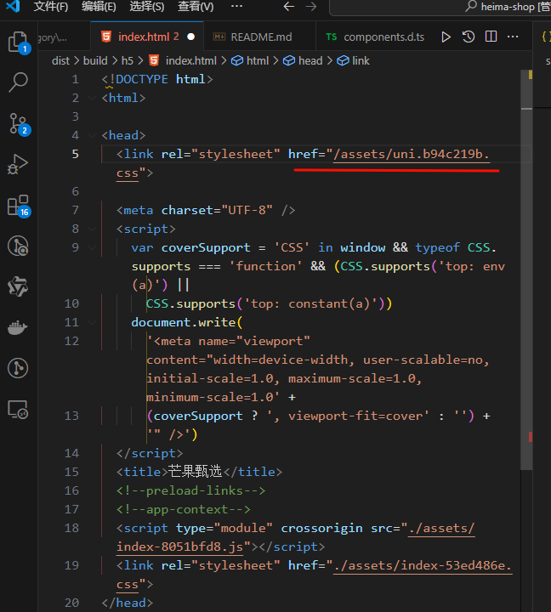
Task: Open the 选择(S) menu
Action: click(x=147, y=7)
